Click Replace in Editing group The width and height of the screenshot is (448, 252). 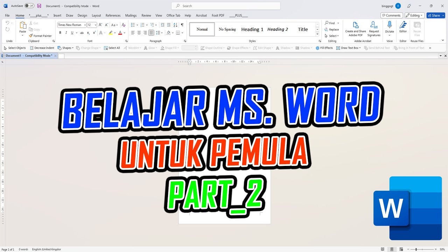[x=331, y=29]
